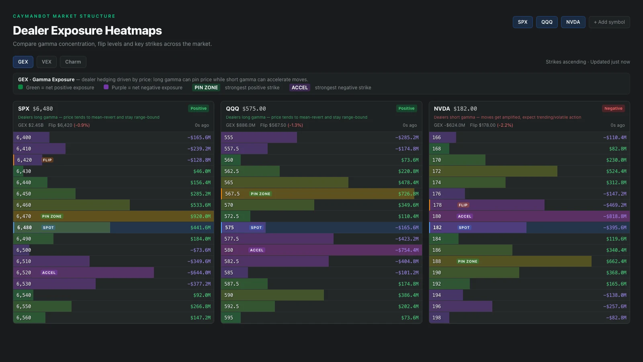Click the -$73.6M value in SPX
Screen dimensions: 643x362
(200, 250)
